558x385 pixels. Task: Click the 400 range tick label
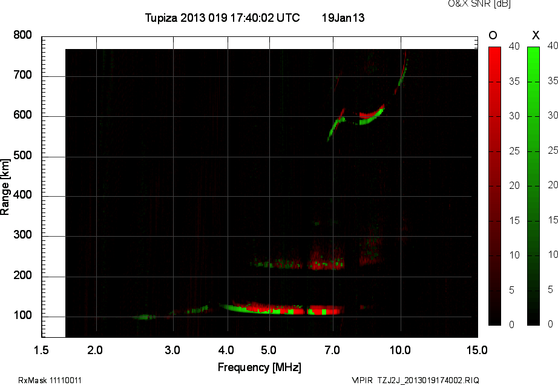(x=22, y=195)
